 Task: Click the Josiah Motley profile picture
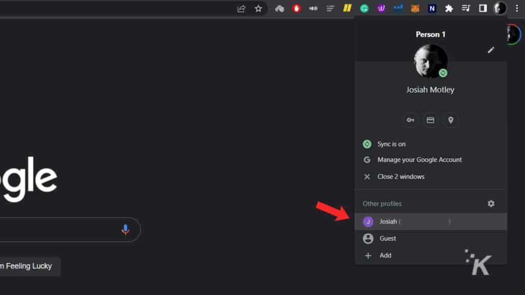[430, 61]
